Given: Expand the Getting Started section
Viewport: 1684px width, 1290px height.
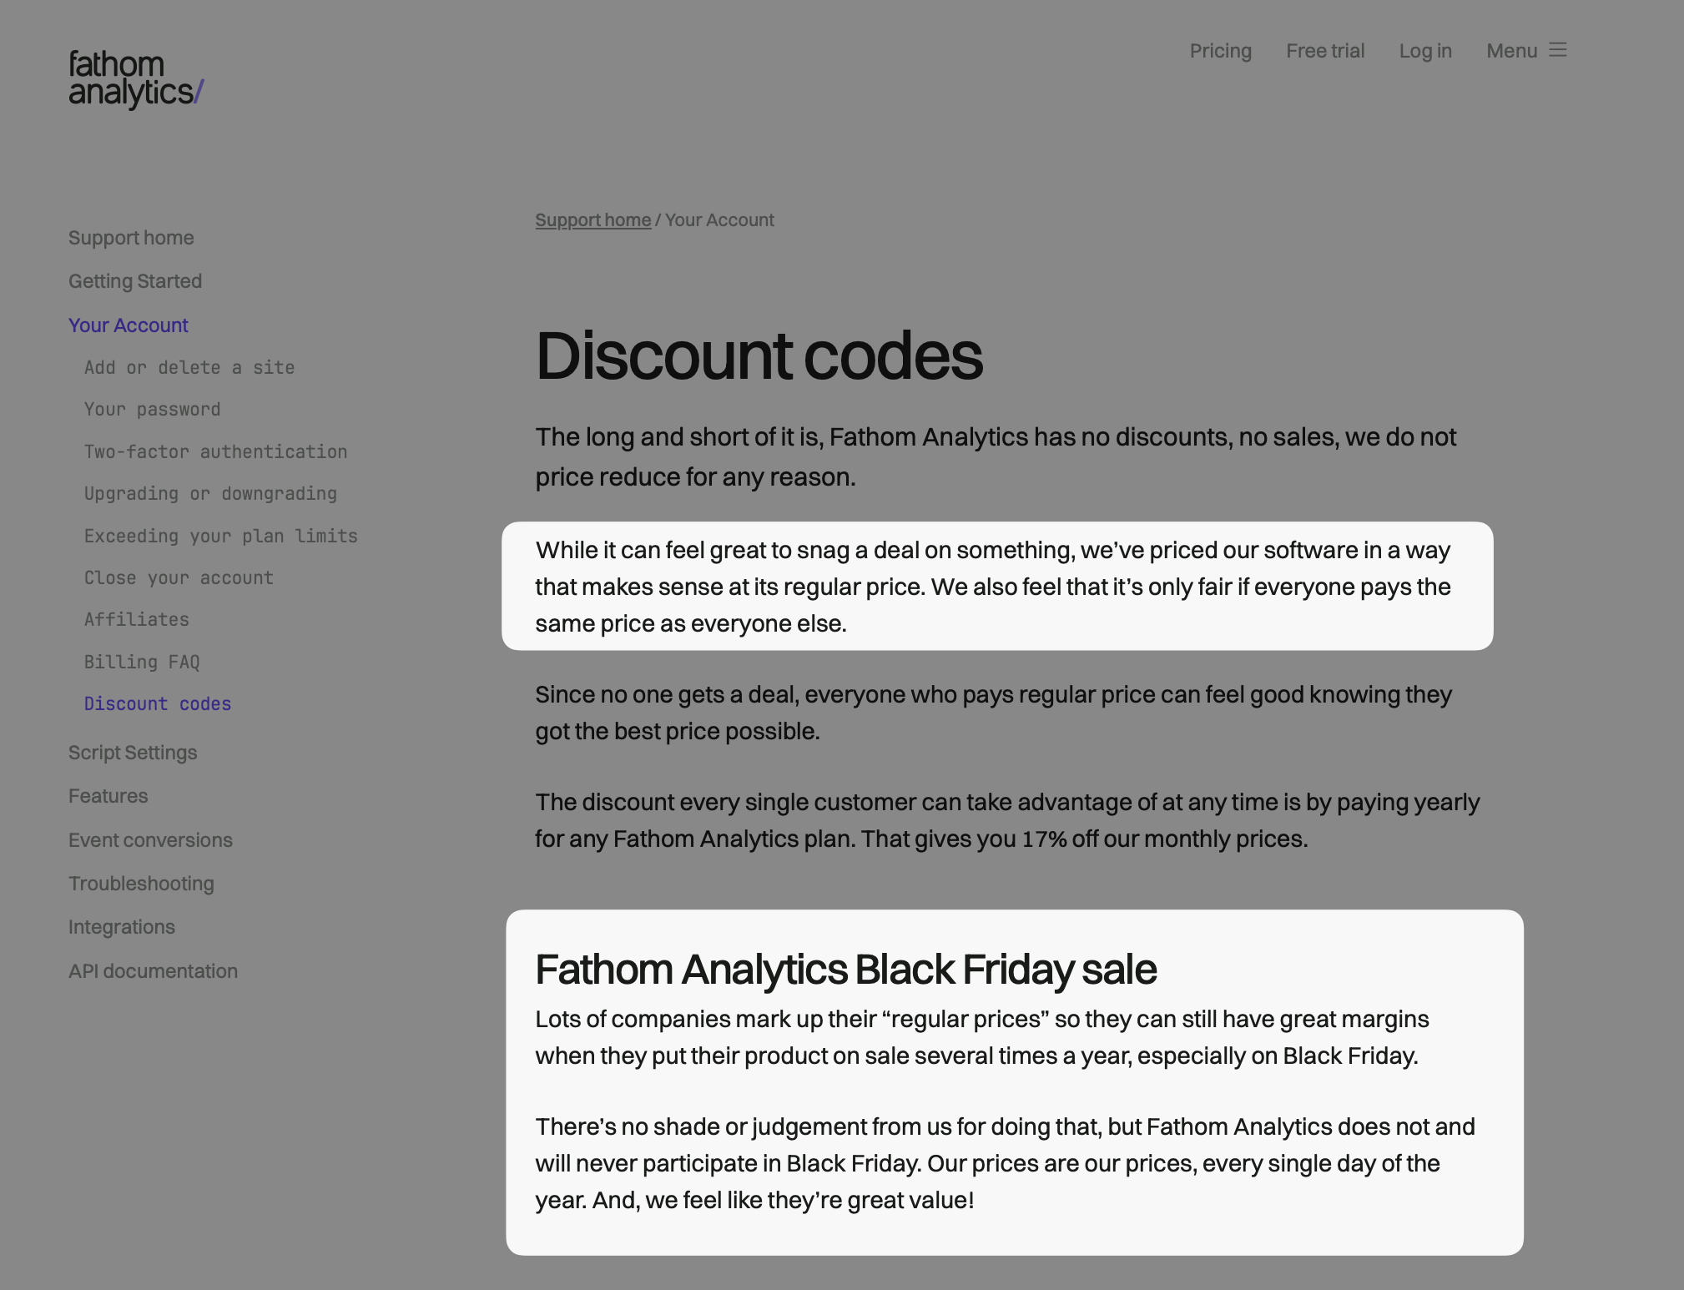Looking at the screenshot, I should 135,281.
